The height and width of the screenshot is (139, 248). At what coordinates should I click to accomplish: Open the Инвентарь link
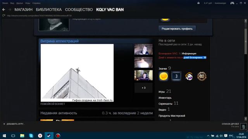[165, 98]
